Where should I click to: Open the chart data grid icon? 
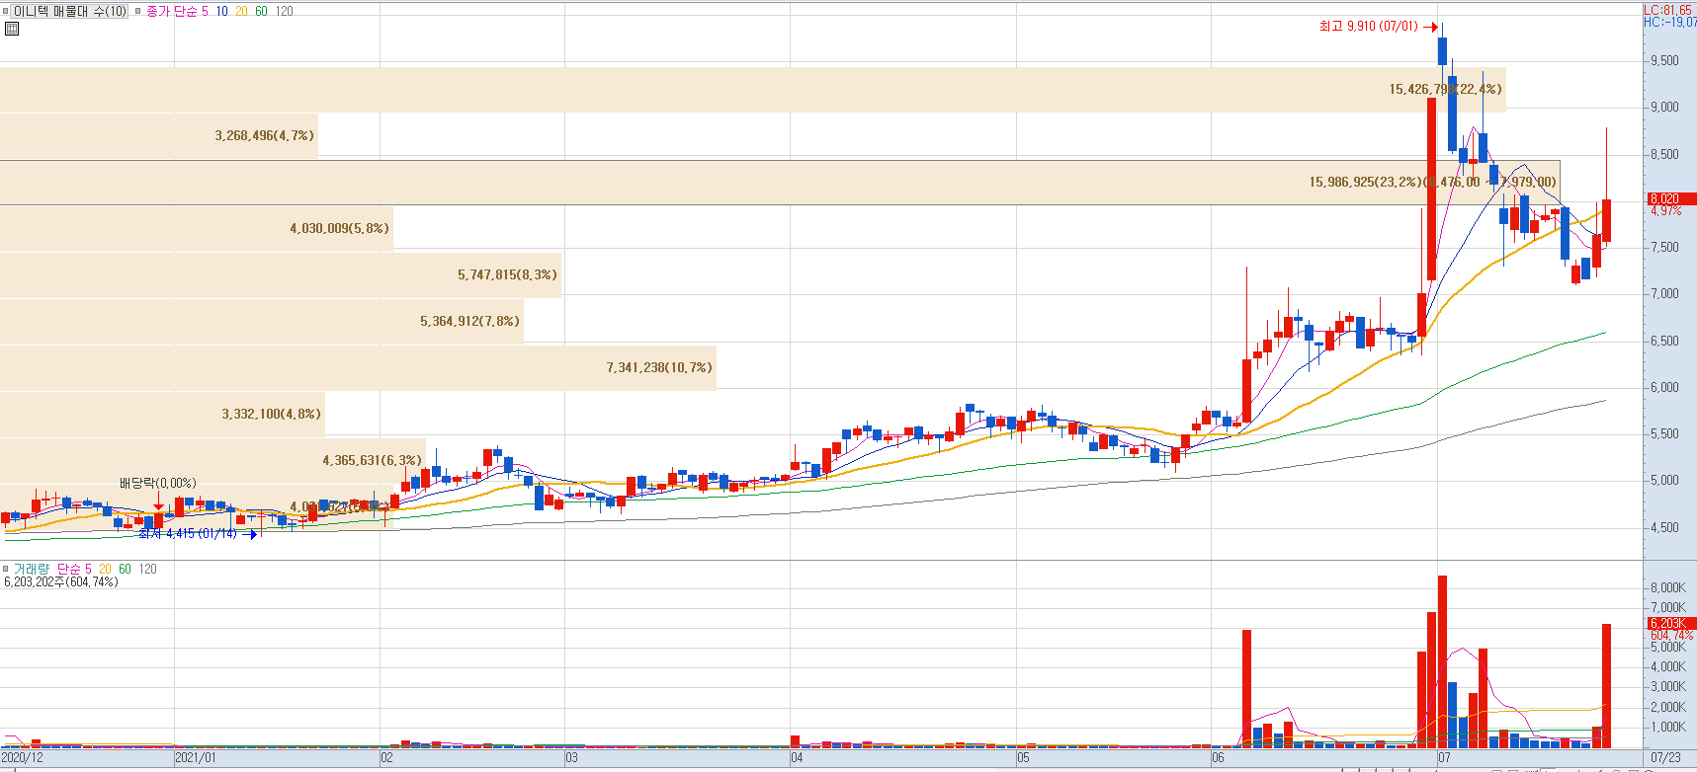pyautogui.click(x=12, y=29)
